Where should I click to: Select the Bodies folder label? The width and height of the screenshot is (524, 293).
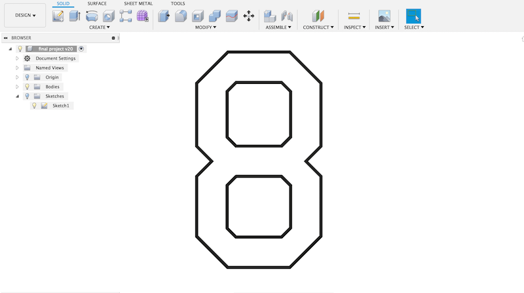point(52,87)
